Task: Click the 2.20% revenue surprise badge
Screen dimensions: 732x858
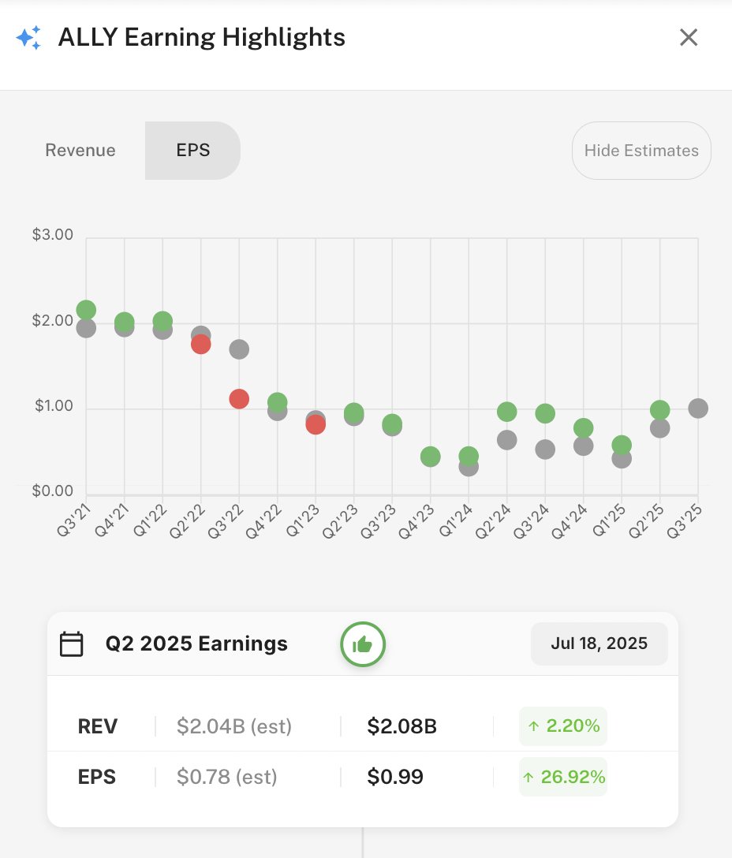Action: (x=563, y=726)
